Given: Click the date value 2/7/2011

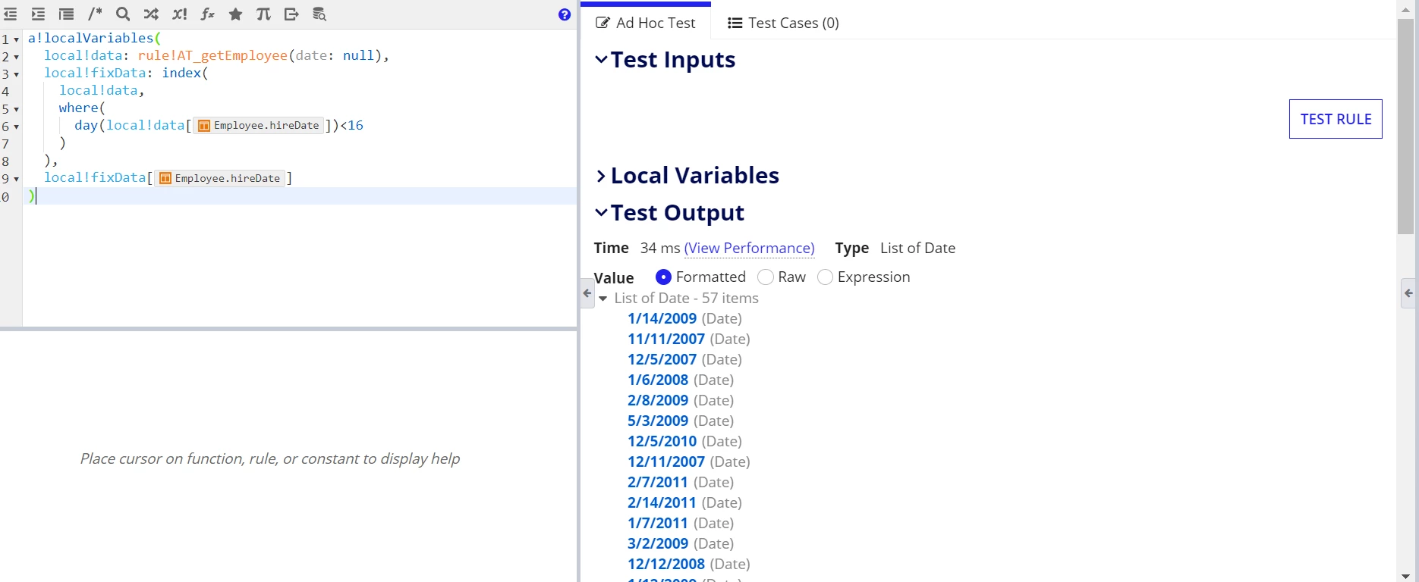Looking at the screenshot, I should (658, 483).
